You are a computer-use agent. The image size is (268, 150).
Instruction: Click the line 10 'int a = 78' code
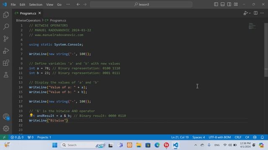[39, 68]
